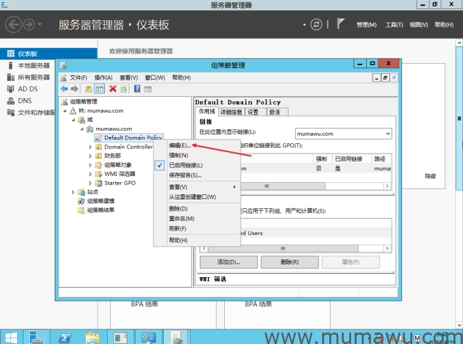This screenshot has width=463, height=344.
Task: Choose 编辑(E)... from the context menu
Action: pos(180,146)
